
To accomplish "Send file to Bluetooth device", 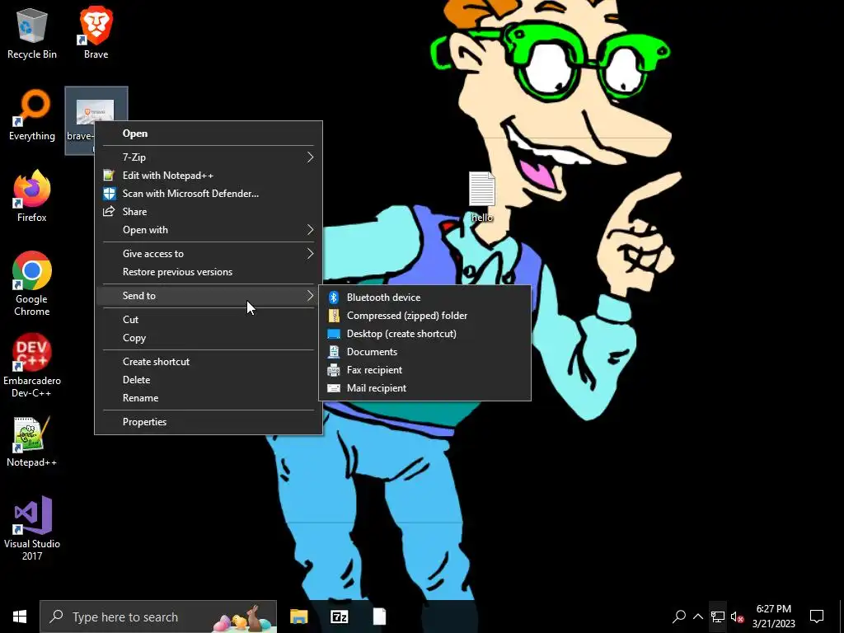I will click(424, 297).
